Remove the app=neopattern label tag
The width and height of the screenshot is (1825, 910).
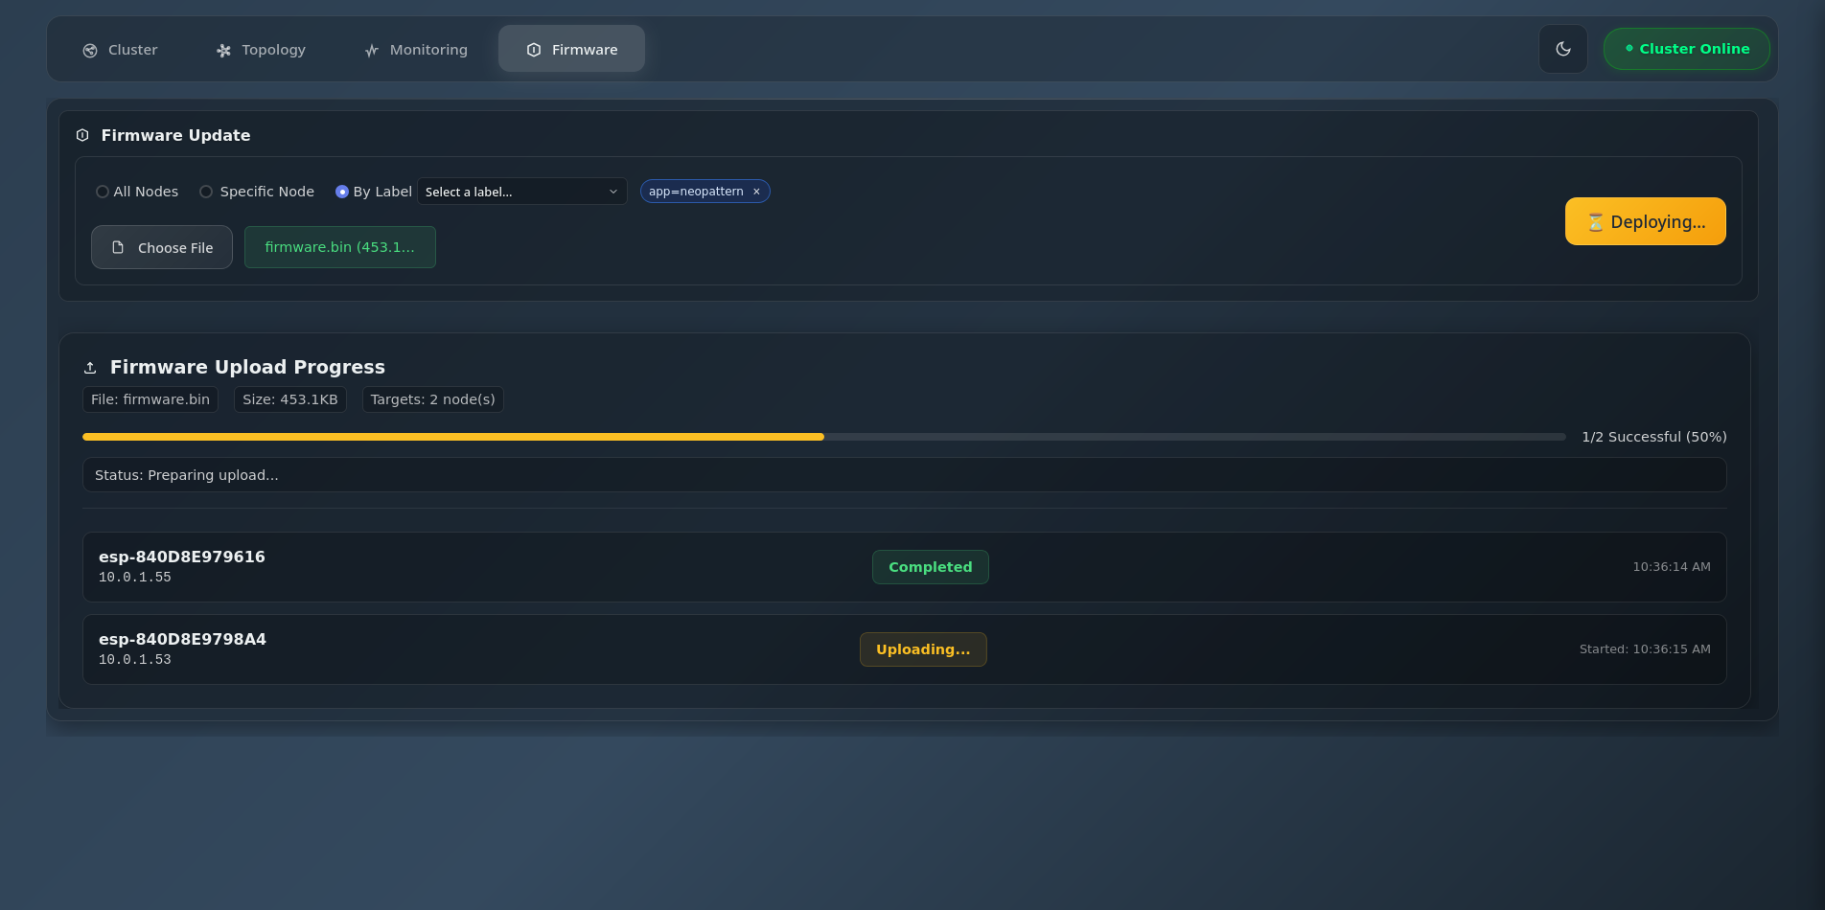tap(756, 191)
